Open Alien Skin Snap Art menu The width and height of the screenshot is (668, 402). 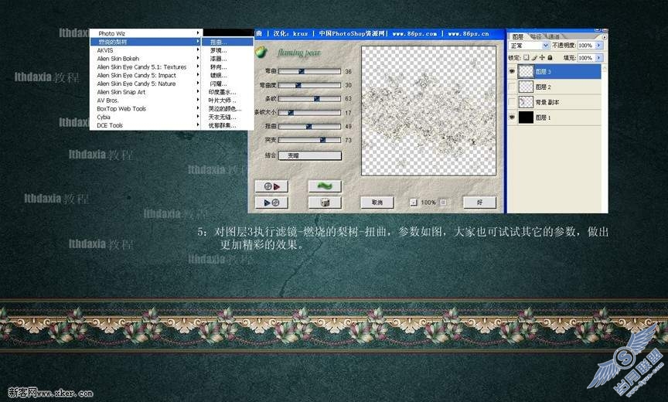click(145, 92)
